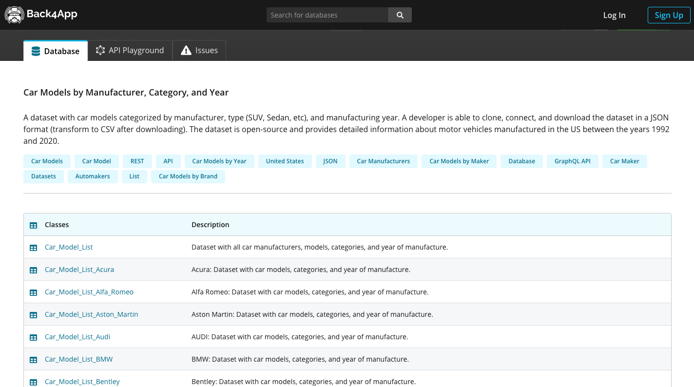
Task: Select the Database tag
Action: pyautogui.click(x=522, y=161)
